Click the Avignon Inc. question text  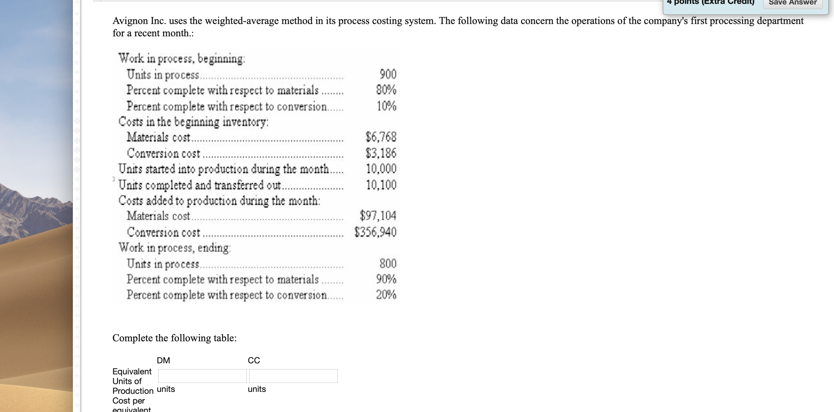[x=325, y=21]
